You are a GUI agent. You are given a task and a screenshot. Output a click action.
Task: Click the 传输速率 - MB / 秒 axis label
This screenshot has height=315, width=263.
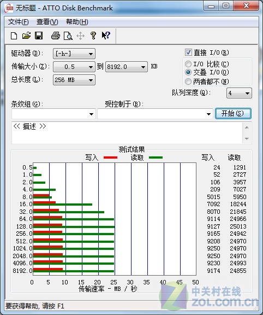click(x=108, y=289)
